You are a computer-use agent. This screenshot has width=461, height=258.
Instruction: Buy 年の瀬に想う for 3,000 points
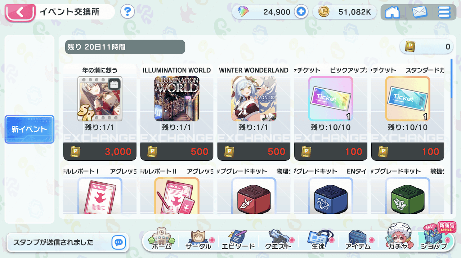point(100,152)
